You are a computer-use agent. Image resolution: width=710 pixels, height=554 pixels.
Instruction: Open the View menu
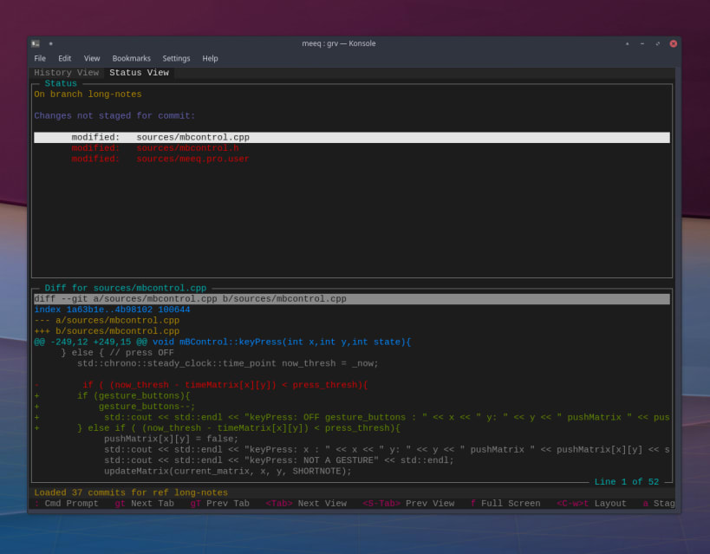tap(92, 58)
